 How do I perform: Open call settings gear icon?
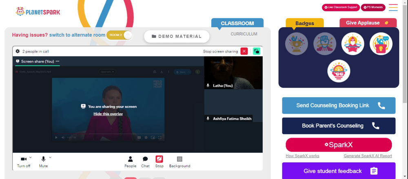18,51
